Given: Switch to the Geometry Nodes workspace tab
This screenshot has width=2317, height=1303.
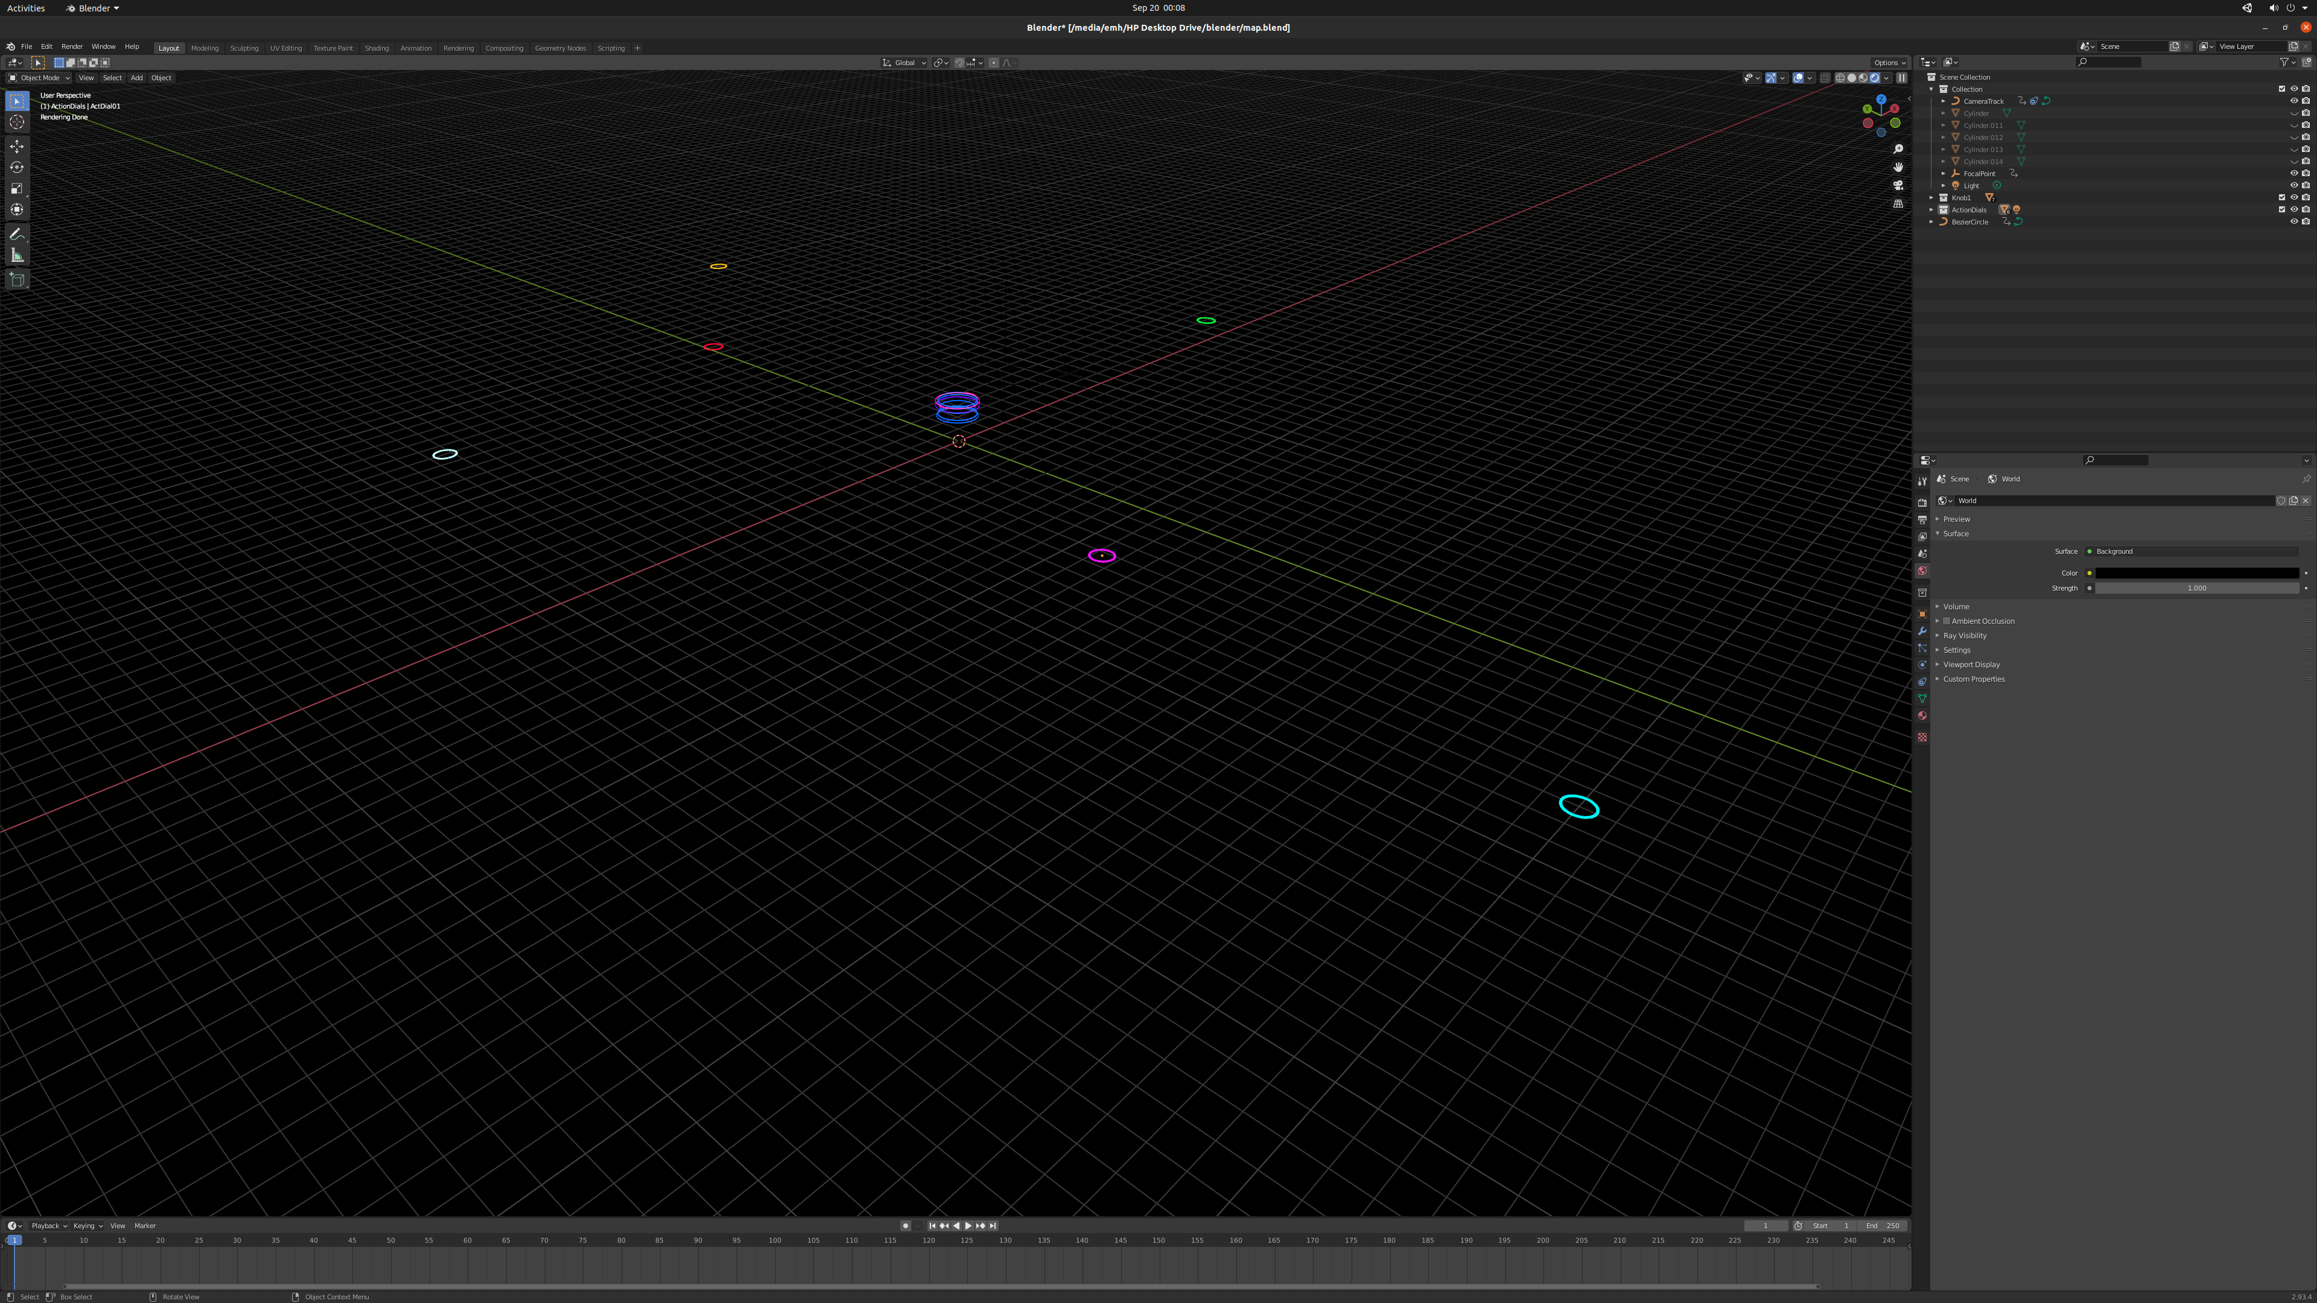Looking at the screenshot, I should point(561,48).
